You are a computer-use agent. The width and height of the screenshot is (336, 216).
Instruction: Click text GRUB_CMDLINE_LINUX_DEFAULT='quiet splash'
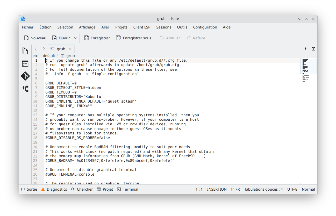tap(91, 101)
